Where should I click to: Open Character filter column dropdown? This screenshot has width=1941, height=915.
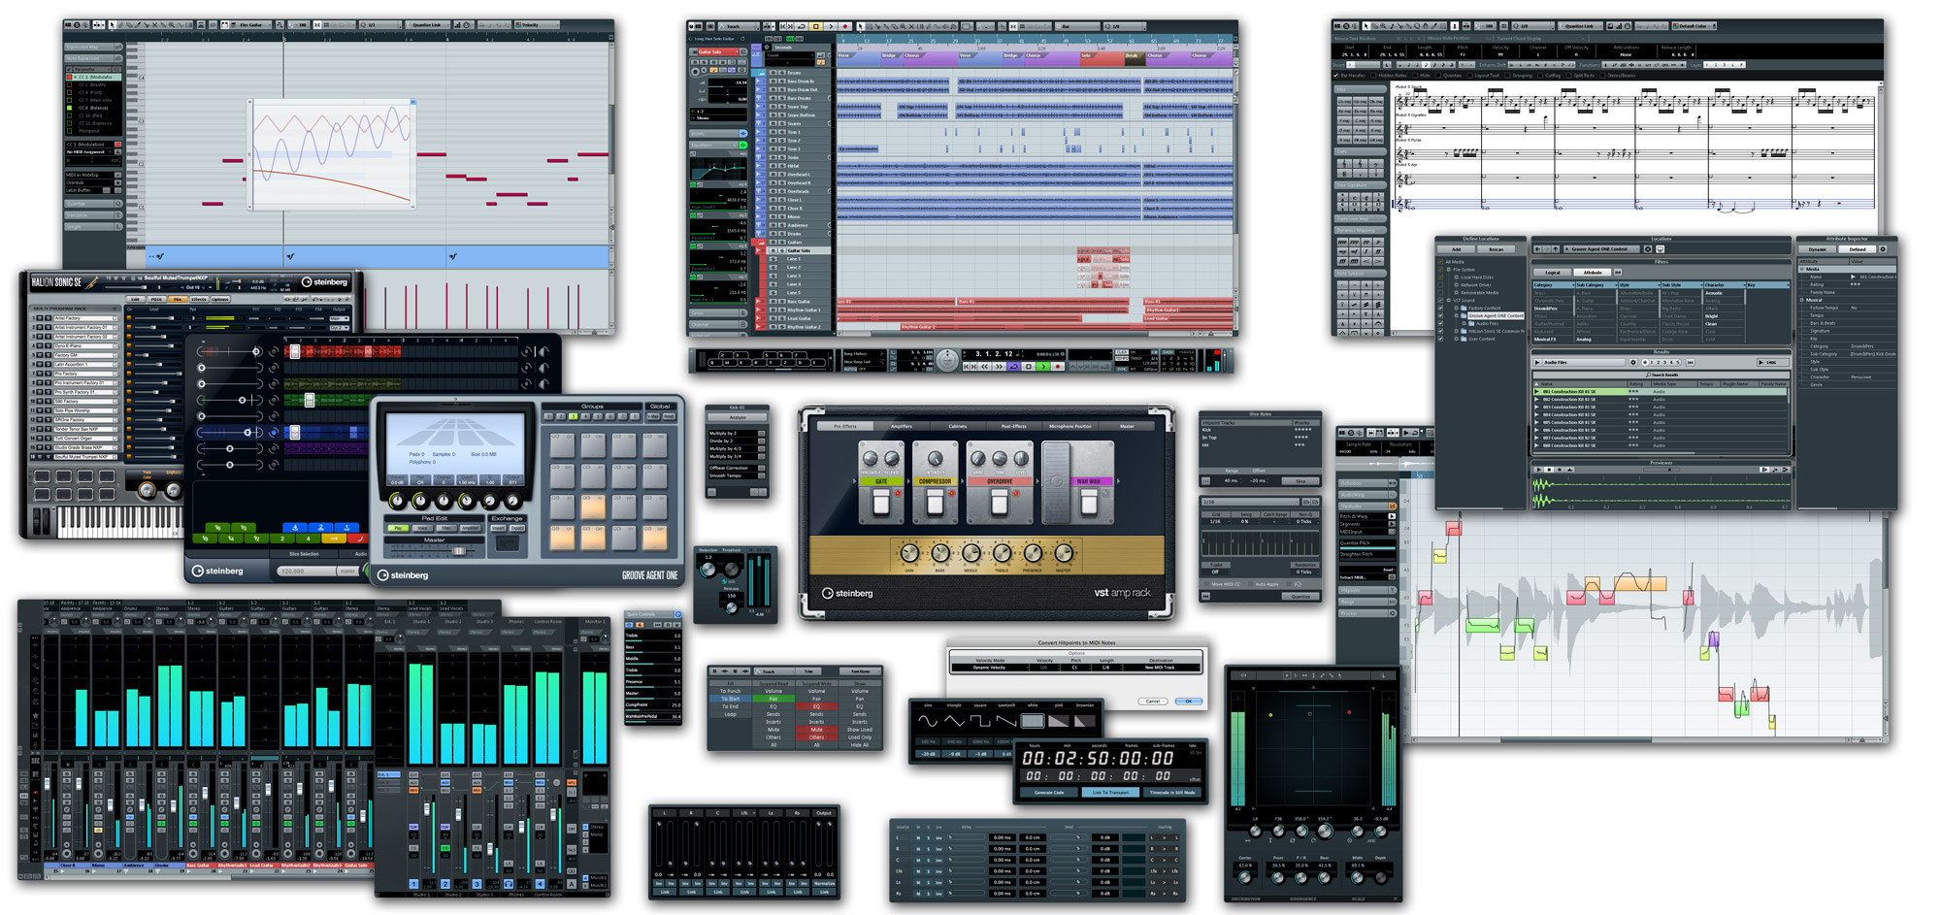(x=1744, y=284)
